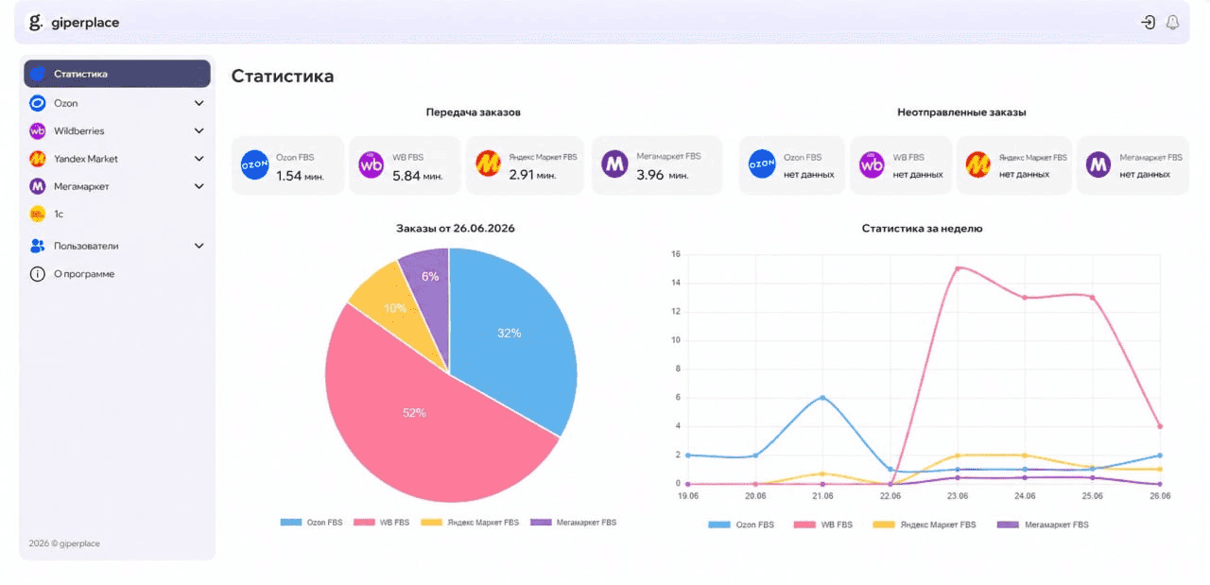Click the Ozon FBS peak point at 21.06
Screen dimensions: 1210x585
pos(822,398)
